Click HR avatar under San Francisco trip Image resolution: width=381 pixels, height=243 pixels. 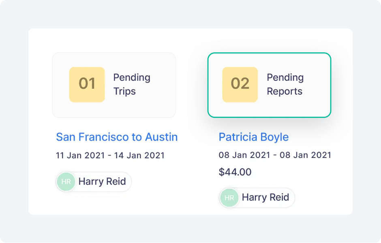pyautogui.click(x=66, y=182)
